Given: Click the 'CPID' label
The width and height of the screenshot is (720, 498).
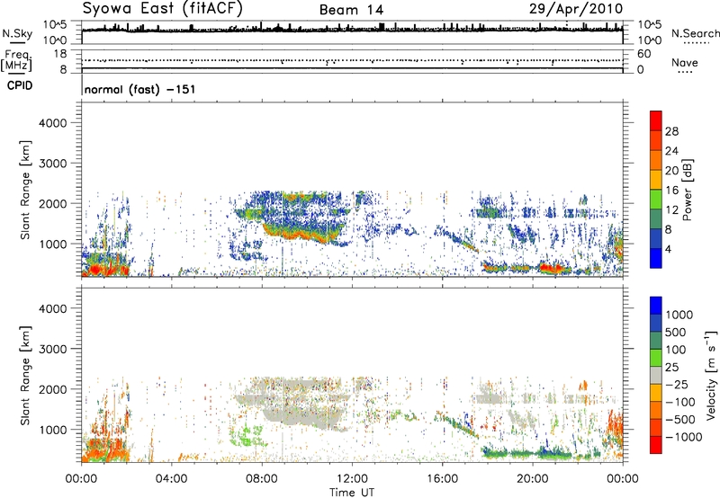Looking at the screenshot, I should 20,85.
